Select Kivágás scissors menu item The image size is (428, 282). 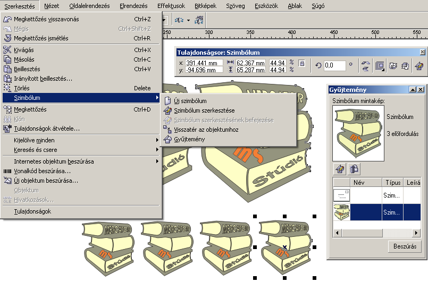(x=81, y=50)
